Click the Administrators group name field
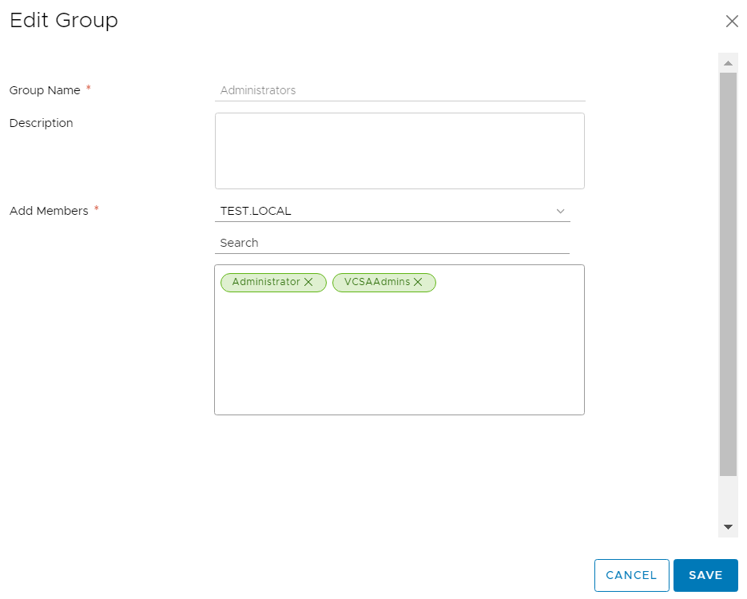 click(399, 90)
